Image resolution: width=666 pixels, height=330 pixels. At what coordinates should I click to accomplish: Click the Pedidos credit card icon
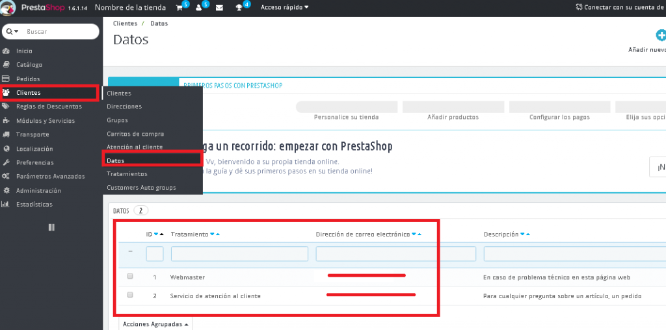click(6, 79)
